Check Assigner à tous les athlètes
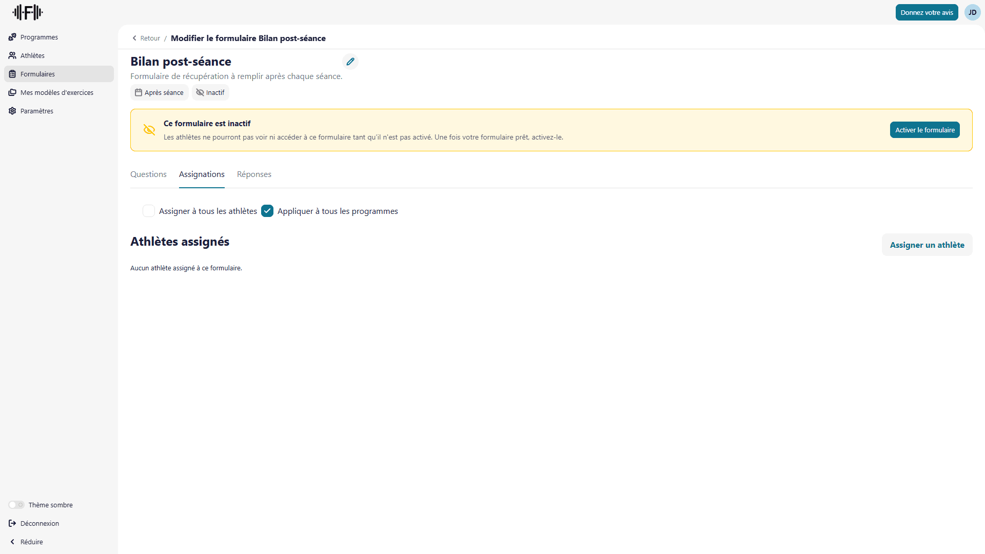This screenshot has height=554, width=985. [x=149, y=211]
